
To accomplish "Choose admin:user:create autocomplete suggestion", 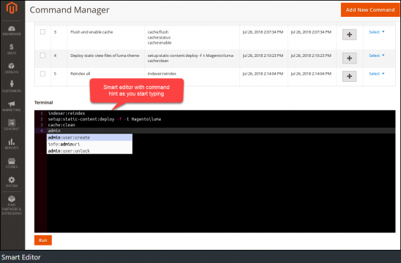I will tap(89, 137).
